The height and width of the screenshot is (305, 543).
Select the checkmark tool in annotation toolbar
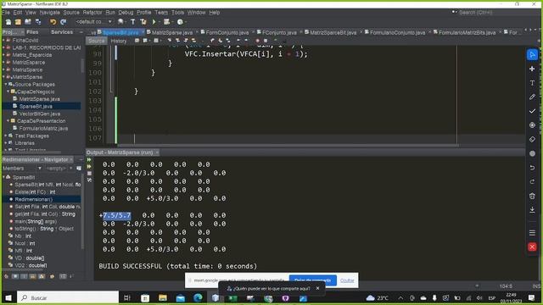click(x=532, y=111)
